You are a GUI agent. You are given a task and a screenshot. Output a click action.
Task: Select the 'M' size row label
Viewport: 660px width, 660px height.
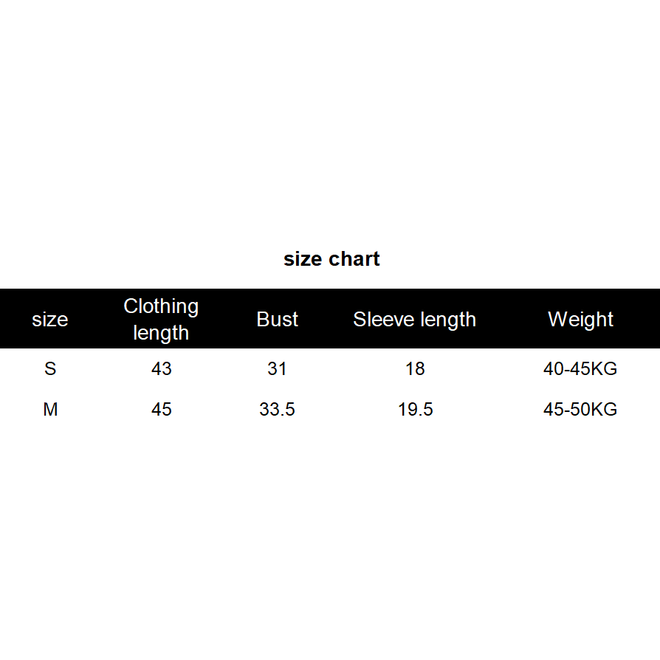(x=50, y=409)
